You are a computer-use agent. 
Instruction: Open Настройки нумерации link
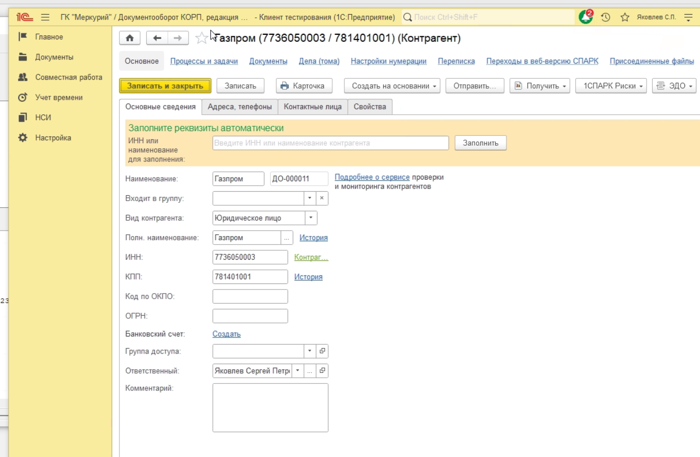389,61
